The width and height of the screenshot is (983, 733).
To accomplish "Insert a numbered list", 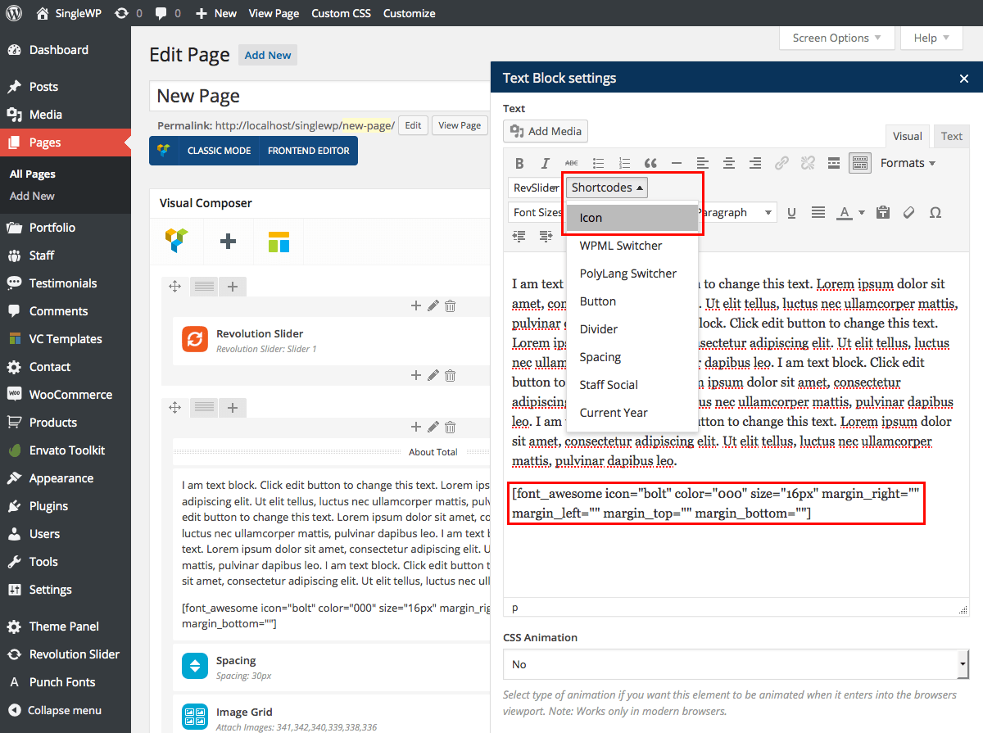I will pyautogui.click(x=624, y=163).
